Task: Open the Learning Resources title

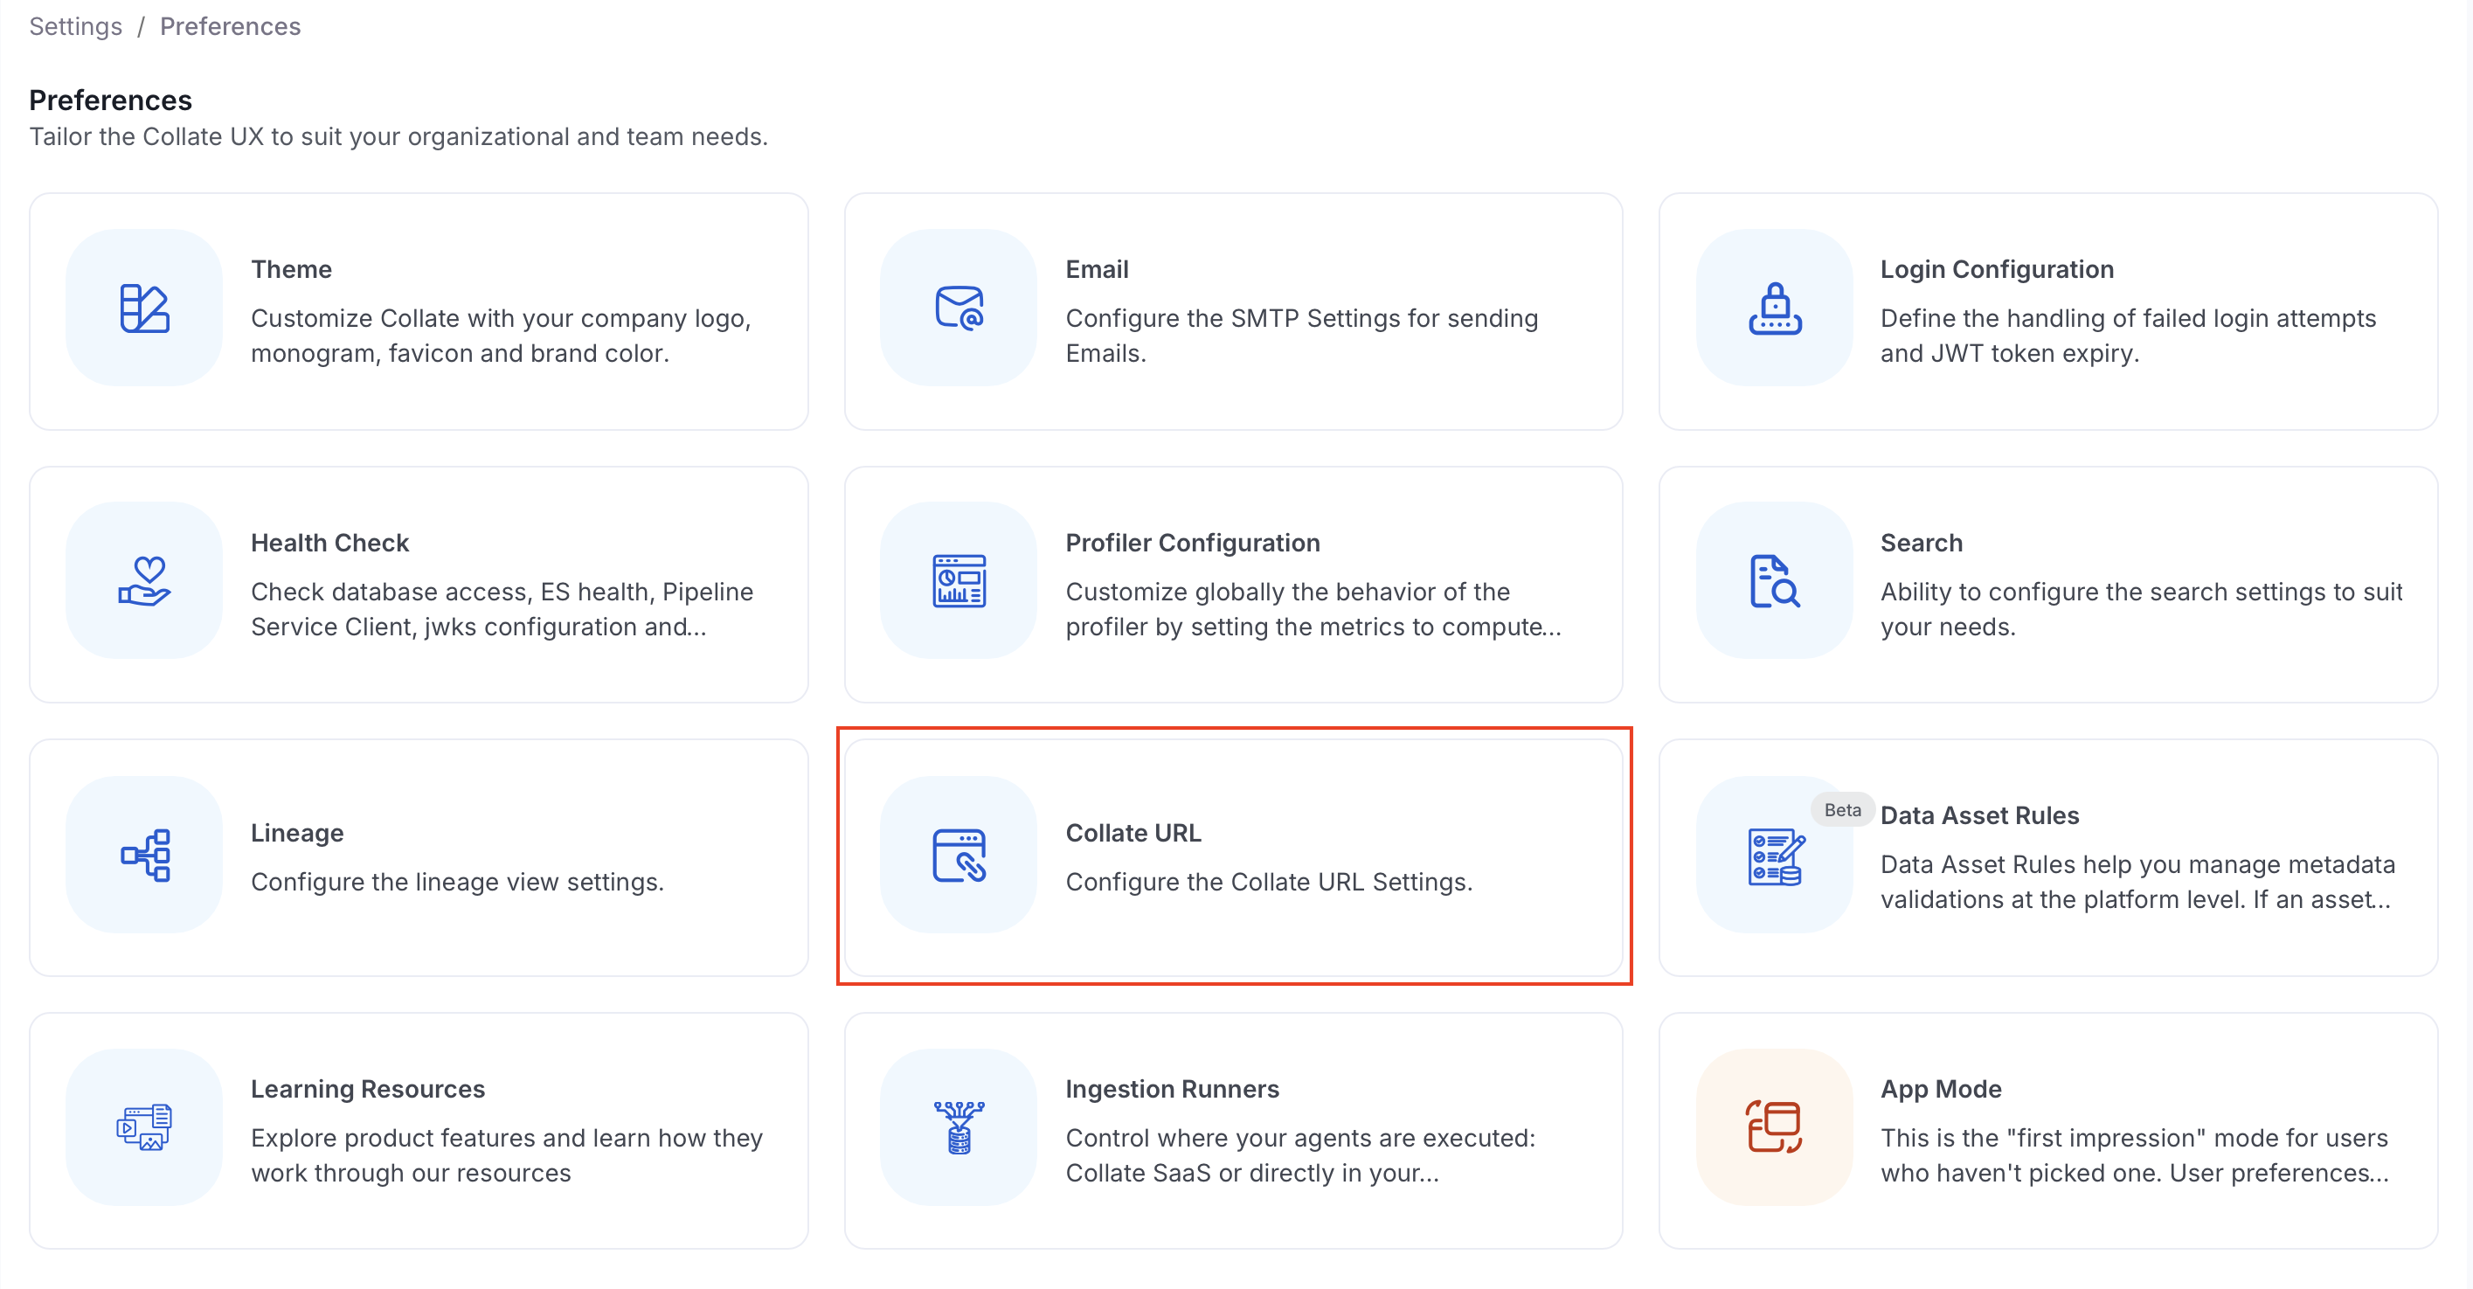Action: point(368,1090)
